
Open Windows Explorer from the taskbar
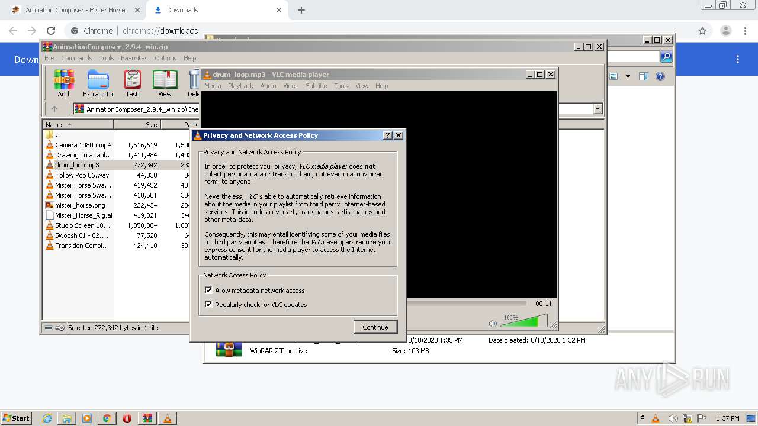click(x=67, y=418)
